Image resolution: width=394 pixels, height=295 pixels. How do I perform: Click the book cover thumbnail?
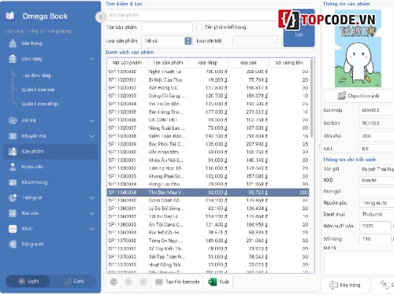[358, 49]
